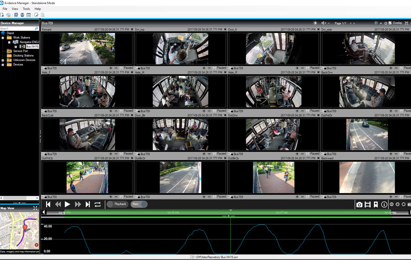Add a bookmark with the bookmark icon
This screenshot has height=260, width=411.
376,204
